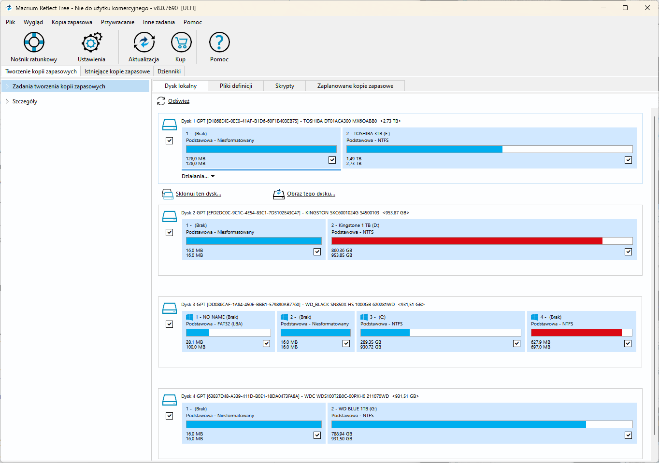Toggle the whole Dysk 4 selection checkbox
This screenshot has width=659, height=463.
[170, 416]
